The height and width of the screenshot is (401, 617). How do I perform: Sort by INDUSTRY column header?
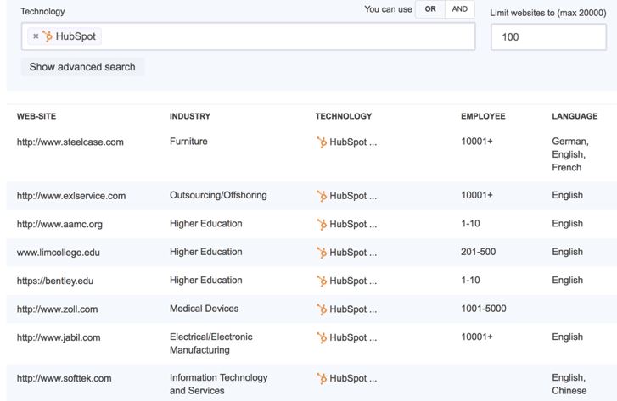point(190,116)
